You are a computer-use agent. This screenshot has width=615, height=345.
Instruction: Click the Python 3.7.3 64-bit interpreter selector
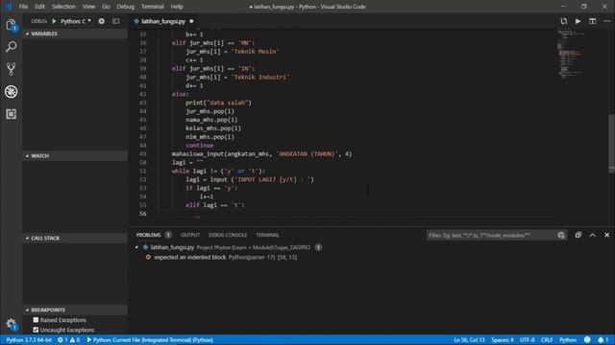(x=29, y=340)
